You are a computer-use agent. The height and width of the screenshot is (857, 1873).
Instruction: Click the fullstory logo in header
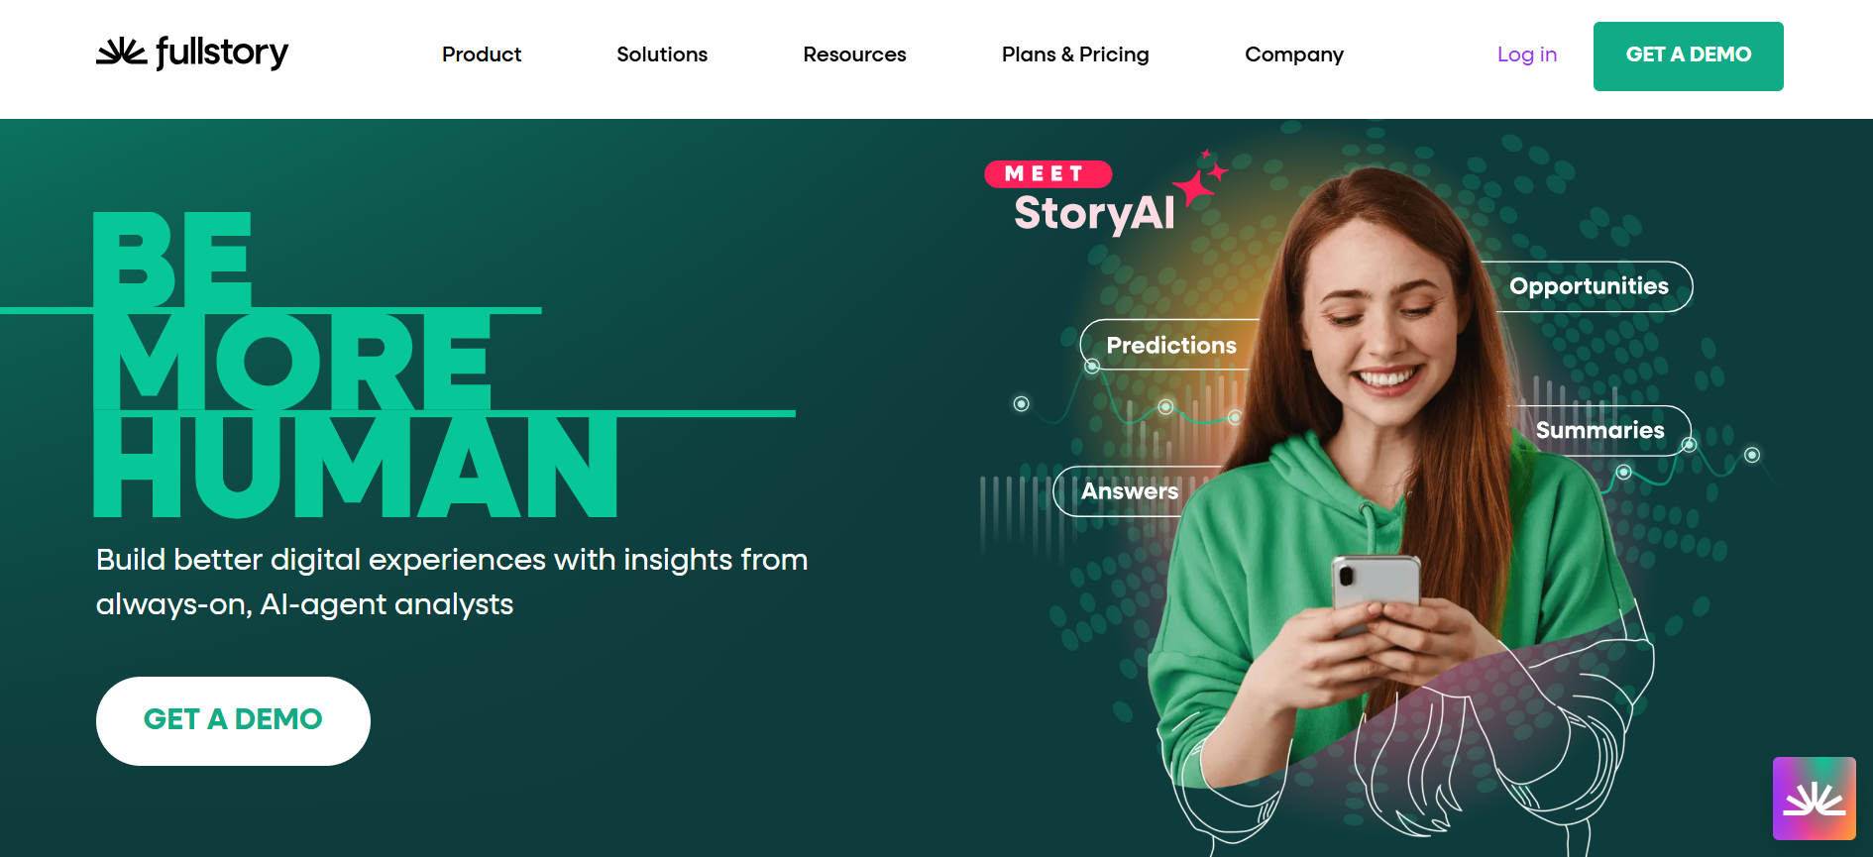[x=192, y=53]
